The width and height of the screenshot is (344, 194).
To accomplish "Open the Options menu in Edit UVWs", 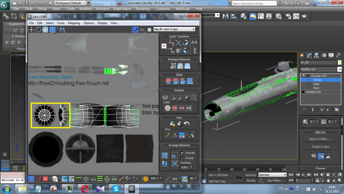I will 89,23.
